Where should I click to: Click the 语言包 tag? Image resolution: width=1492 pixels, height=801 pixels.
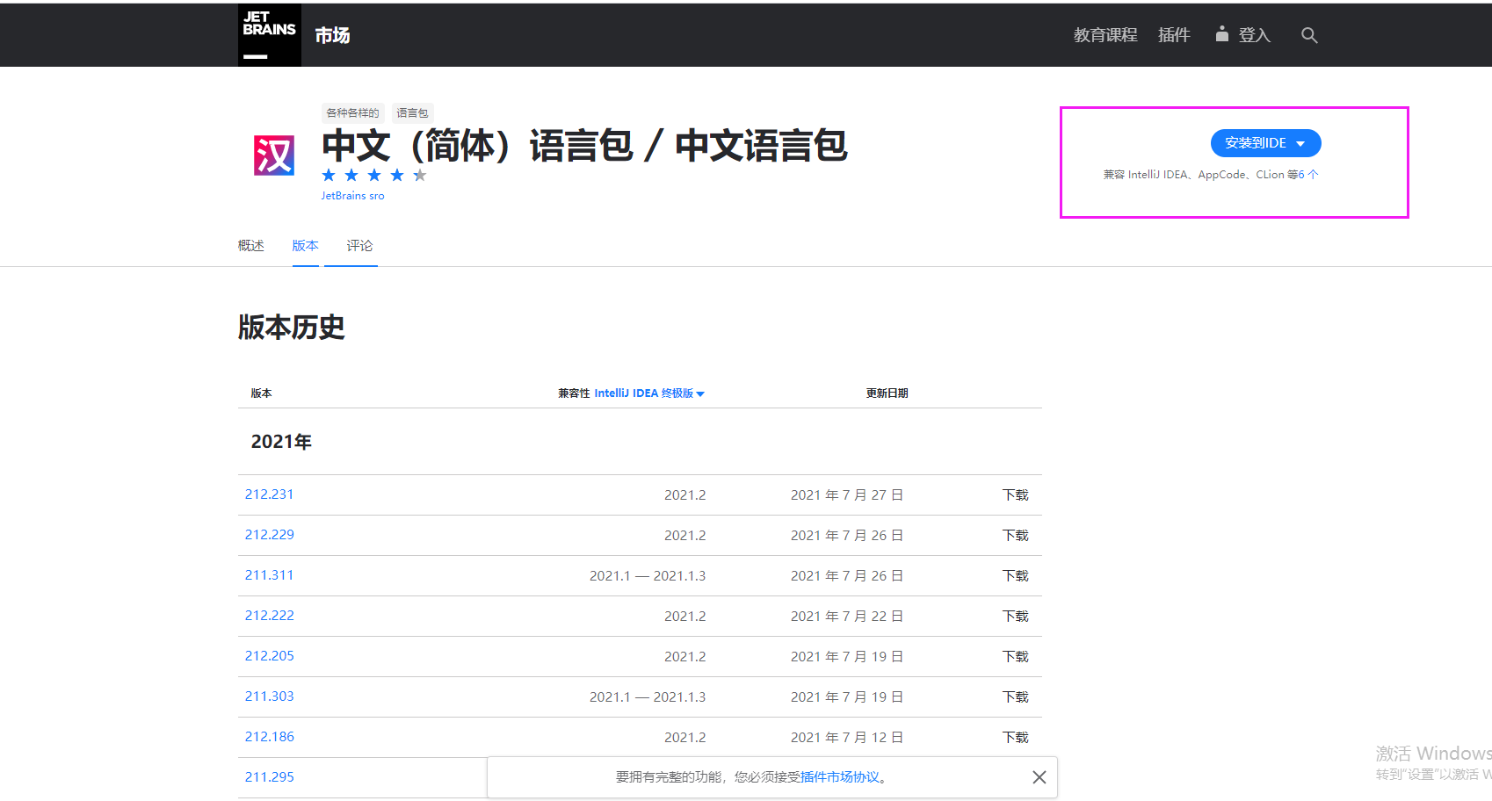point(412,112)
